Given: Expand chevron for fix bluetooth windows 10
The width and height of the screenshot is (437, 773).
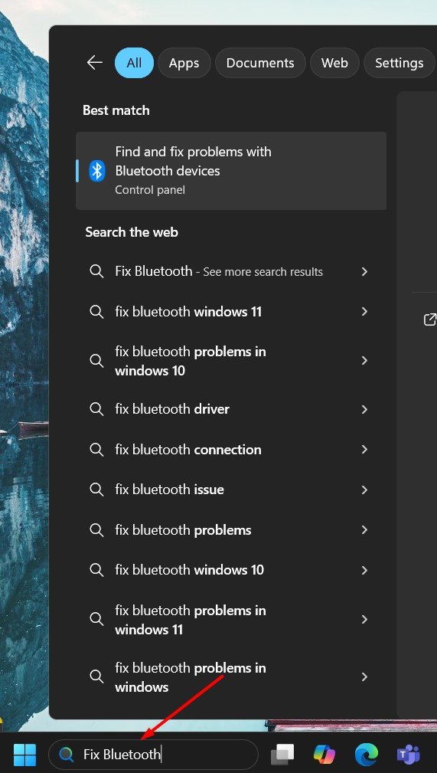Looking at the screenshot, I should [x=364, y=570].
